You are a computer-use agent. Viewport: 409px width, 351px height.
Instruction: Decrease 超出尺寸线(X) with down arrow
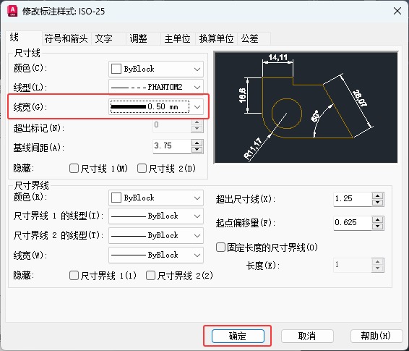[378, 203]
